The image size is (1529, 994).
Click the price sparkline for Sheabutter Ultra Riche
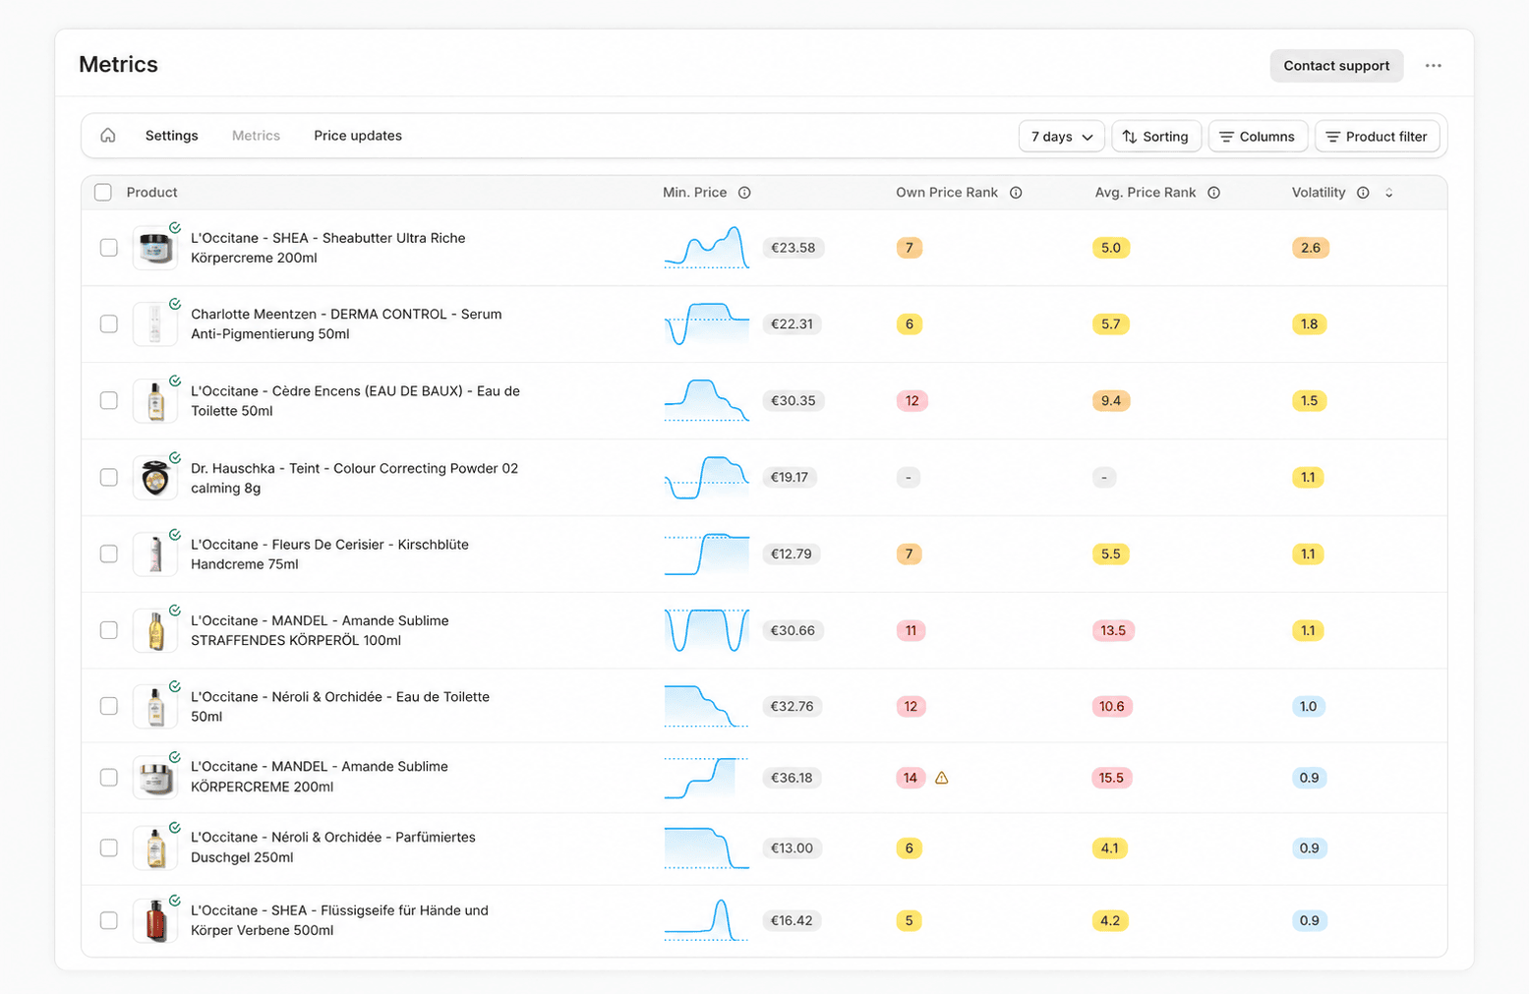(x=707, y=248)
